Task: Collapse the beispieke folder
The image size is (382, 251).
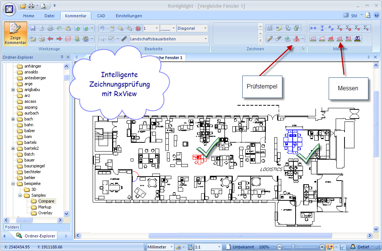Action: coord(13,183)
